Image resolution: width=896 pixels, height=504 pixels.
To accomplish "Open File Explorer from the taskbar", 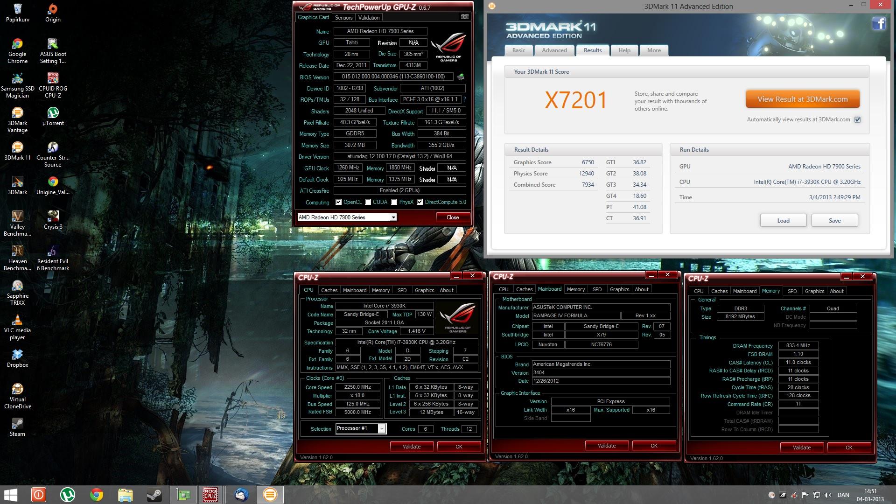I will 125,495.
